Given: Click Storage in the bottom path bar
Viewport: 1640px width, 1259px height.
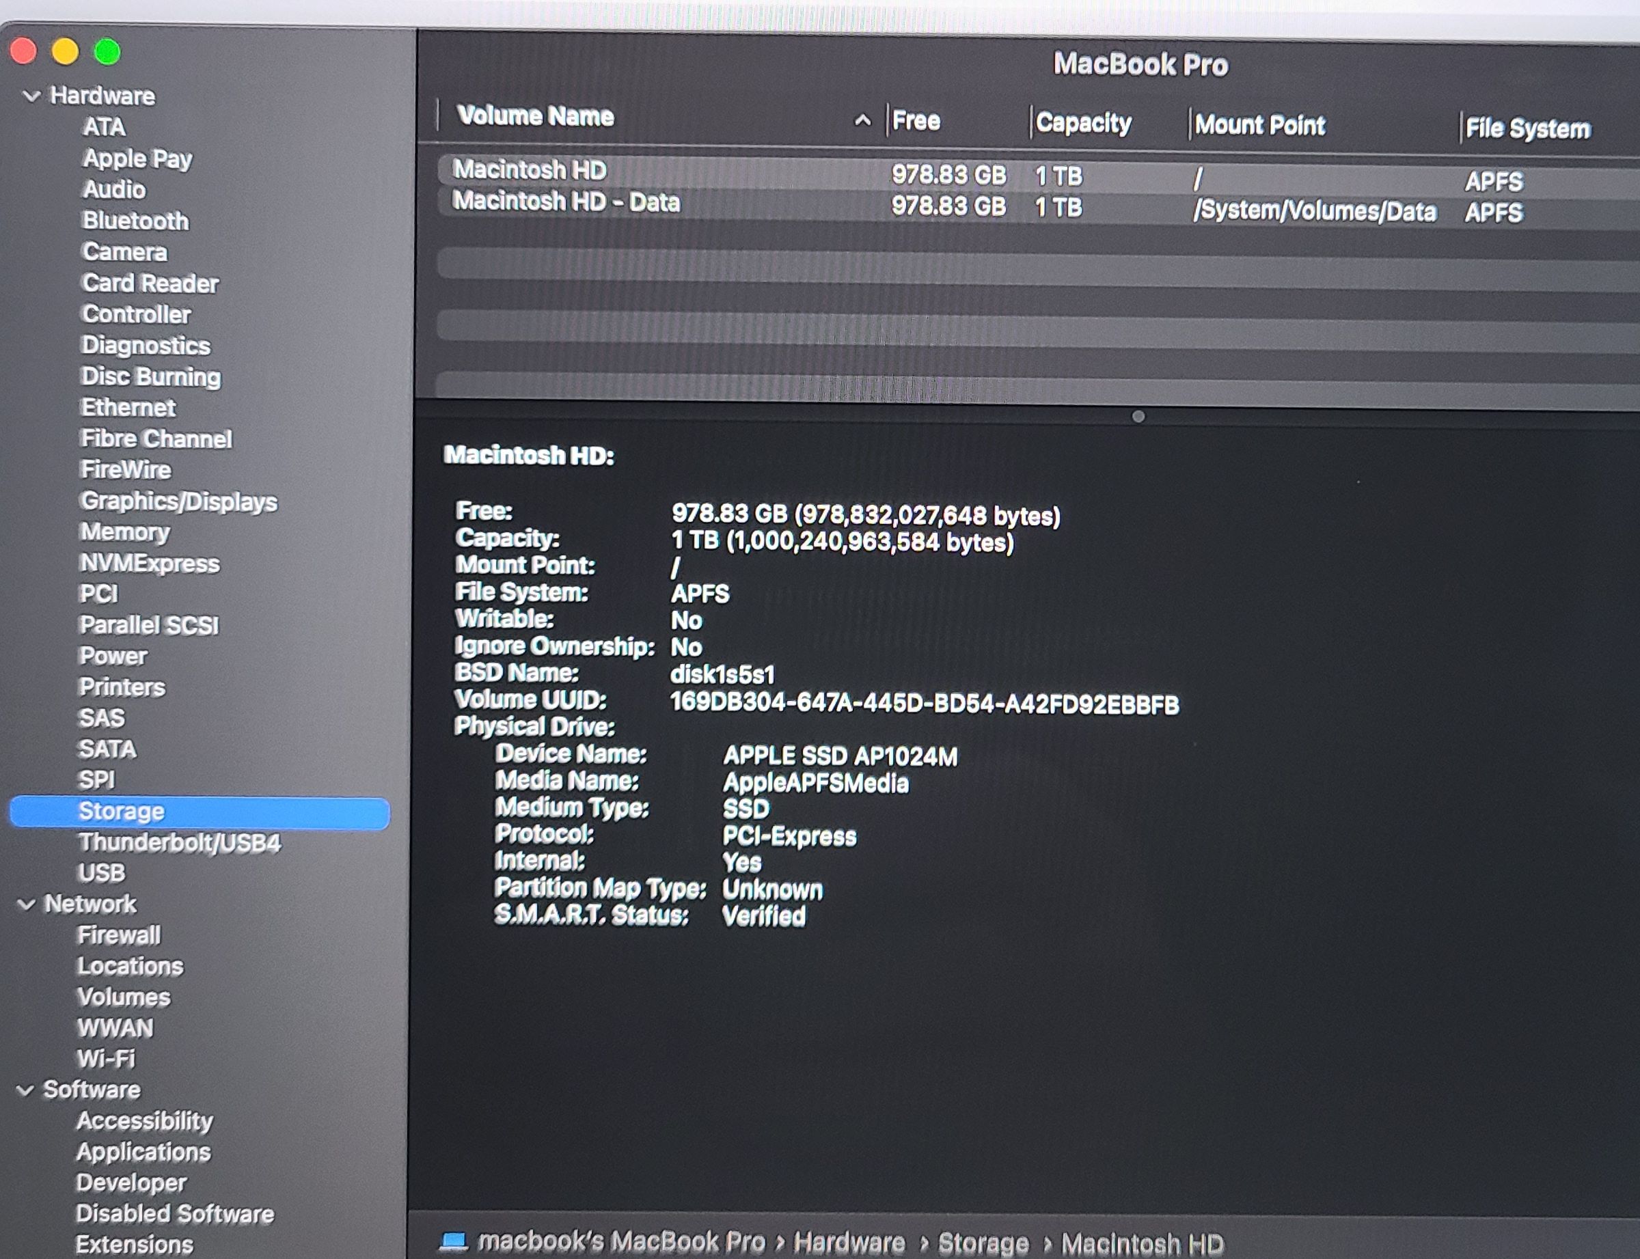Looking at the screenshot, I should pyautogui.click(x=983, y=1243).
